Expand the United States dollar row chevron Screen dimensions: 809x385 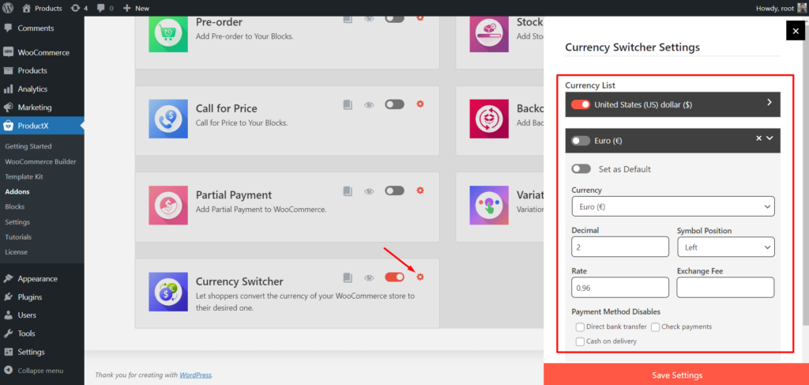tap(769, 102)
